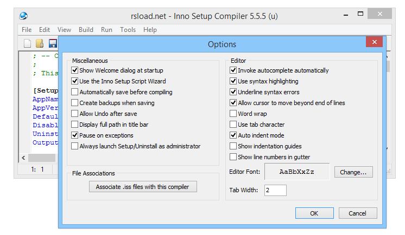This screenshot has width=405, height=235.
Task: Enable Always launch Setup/Uninstall as administrator
Action: (x=74, y=146)
